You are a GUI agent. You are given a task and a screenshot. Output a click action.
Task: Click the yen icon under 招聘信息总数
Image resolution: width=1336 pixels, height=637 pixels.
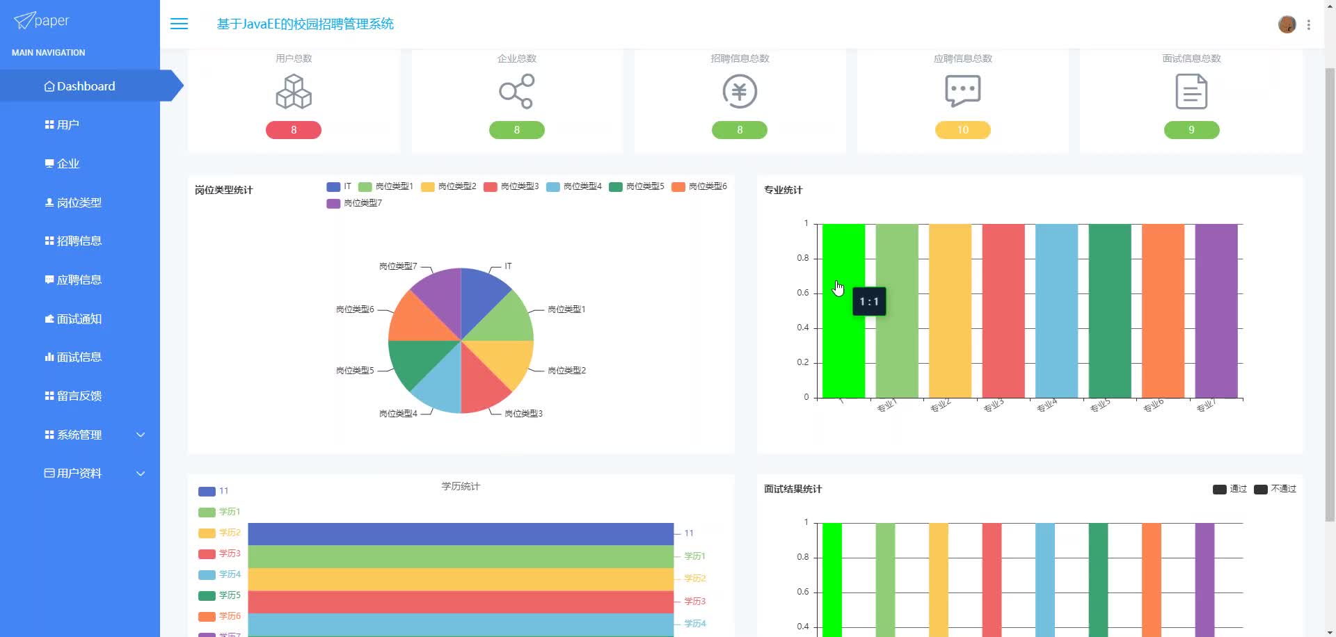[740, 91]
